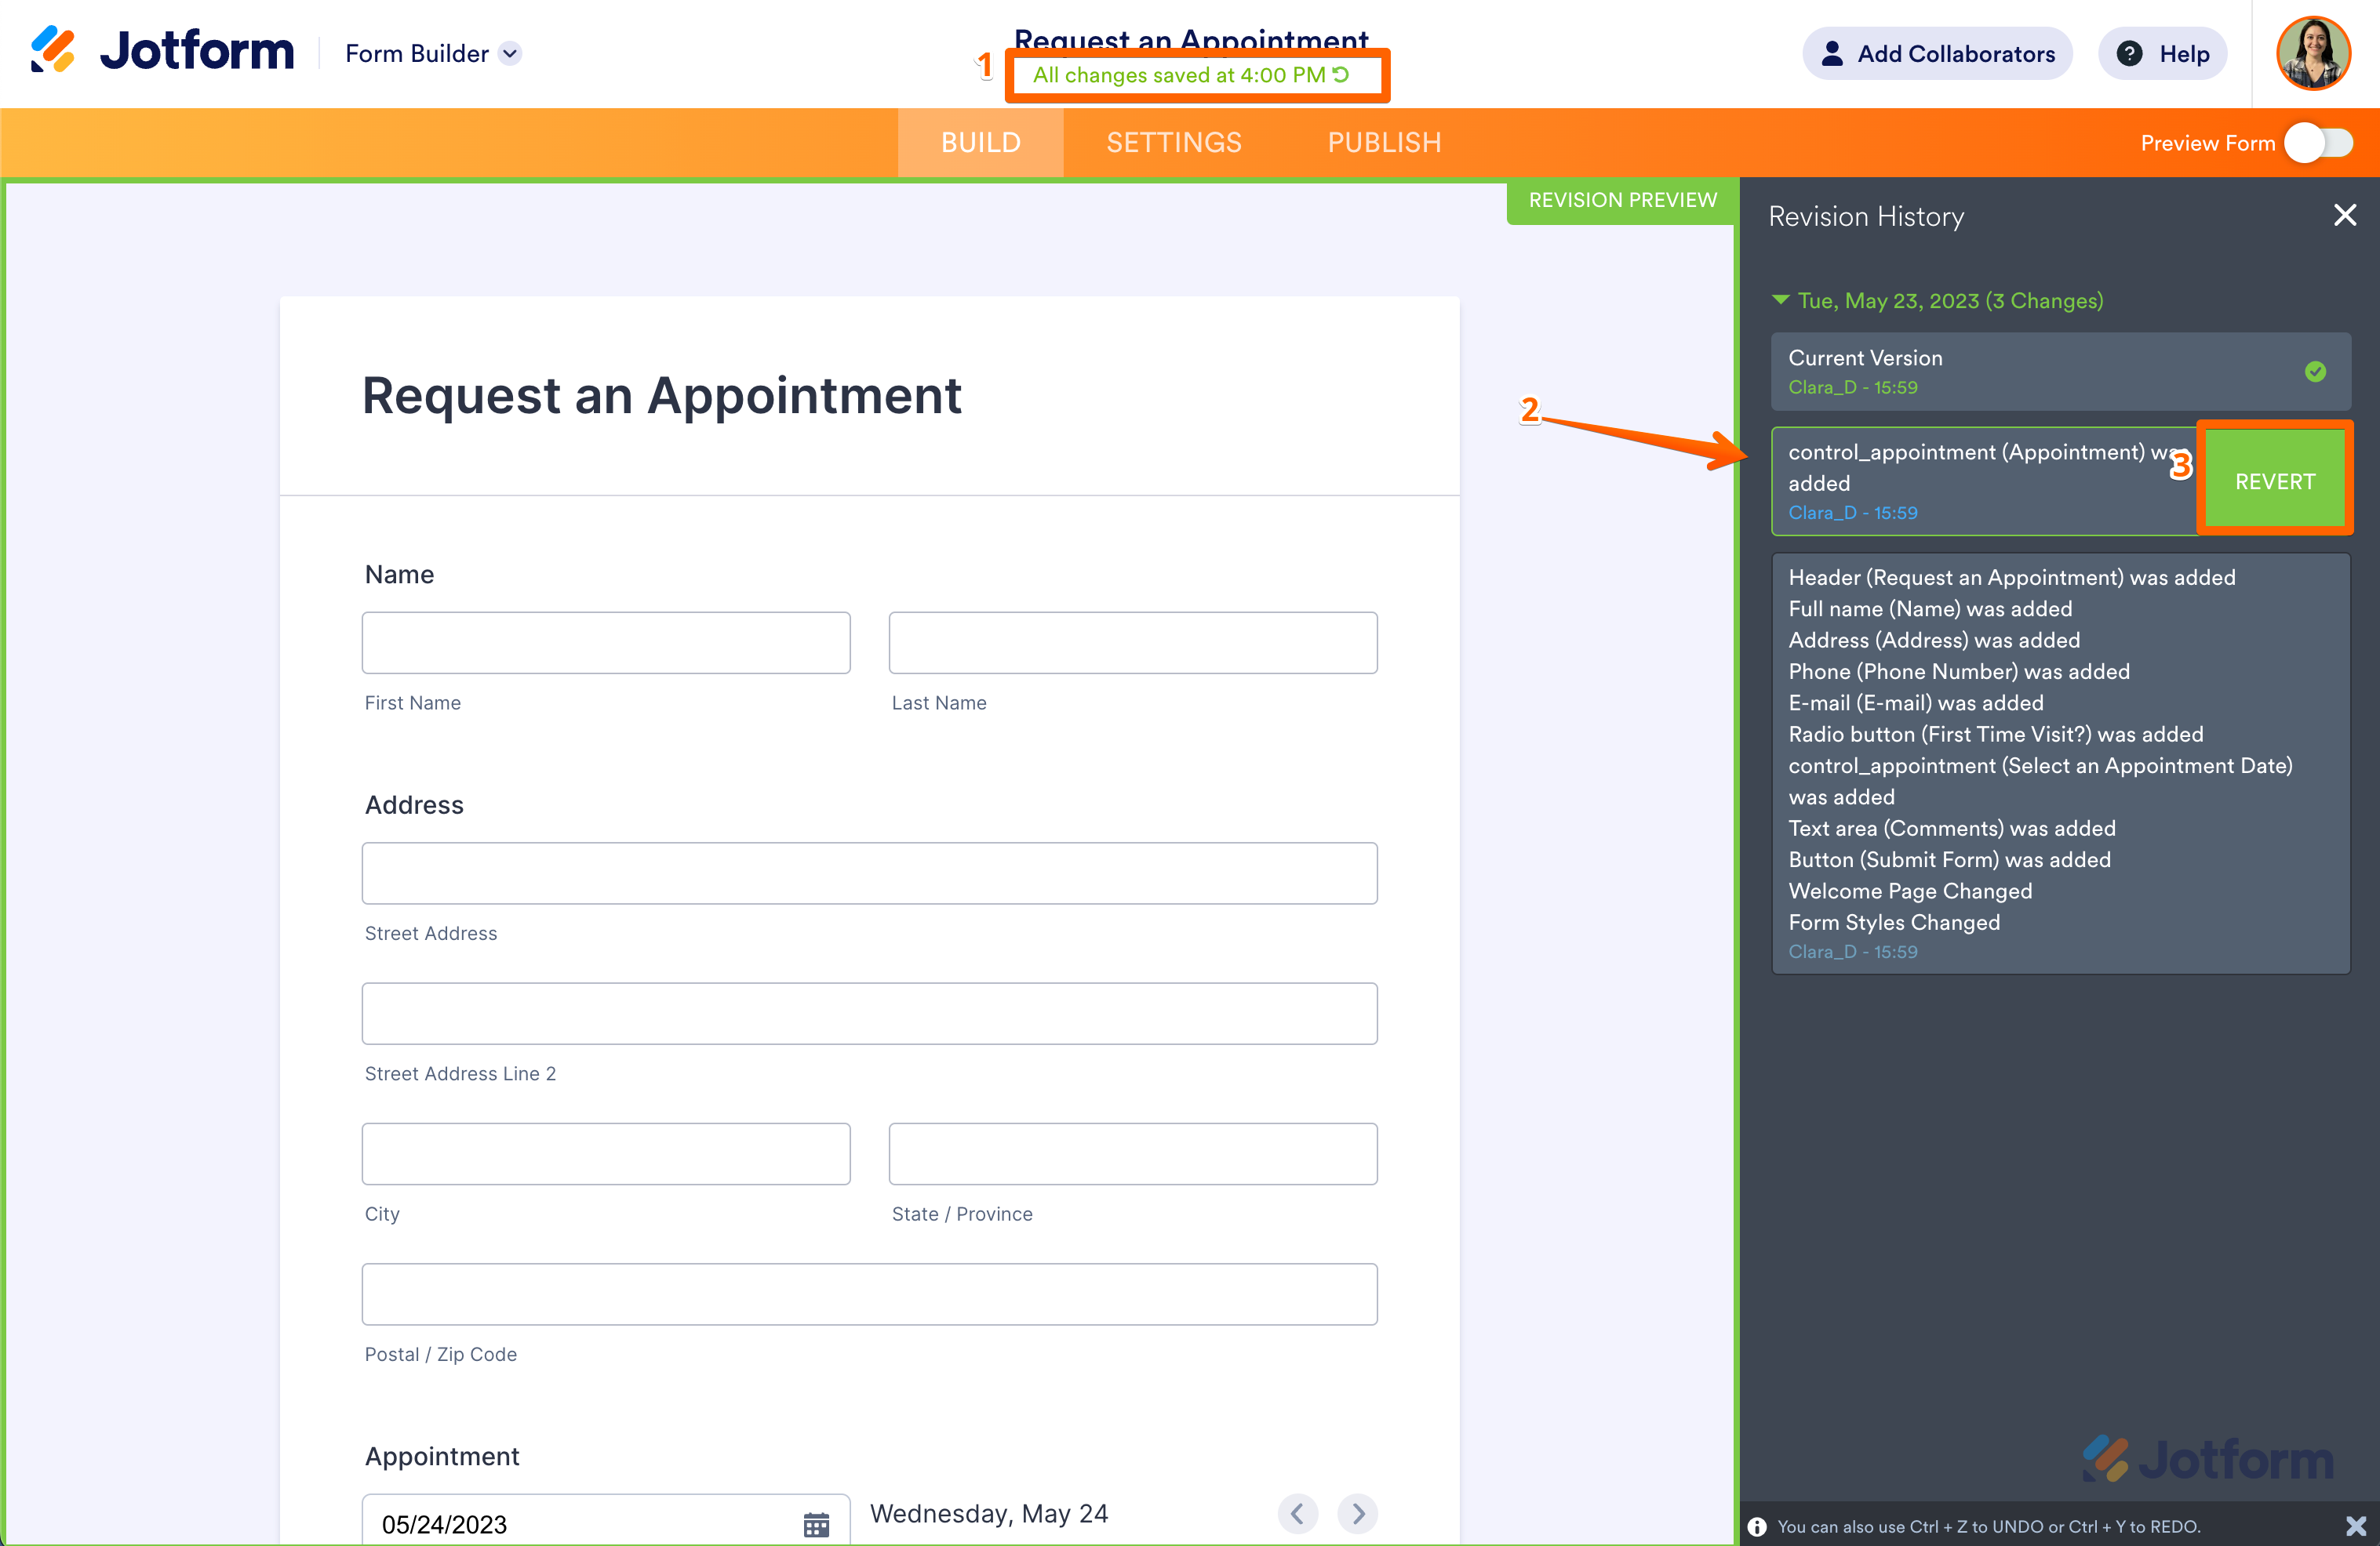Viewport: 2380px width, 1546px height.
Task: Switch to the PUBLISH tab
Action: [x=1384, y=142]
